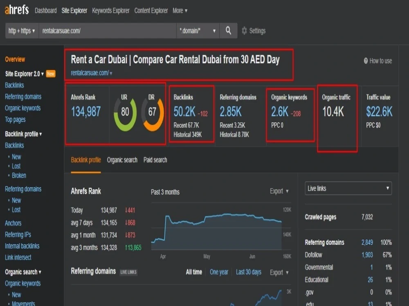Open the Live links dropdown

tap(348, 188)
